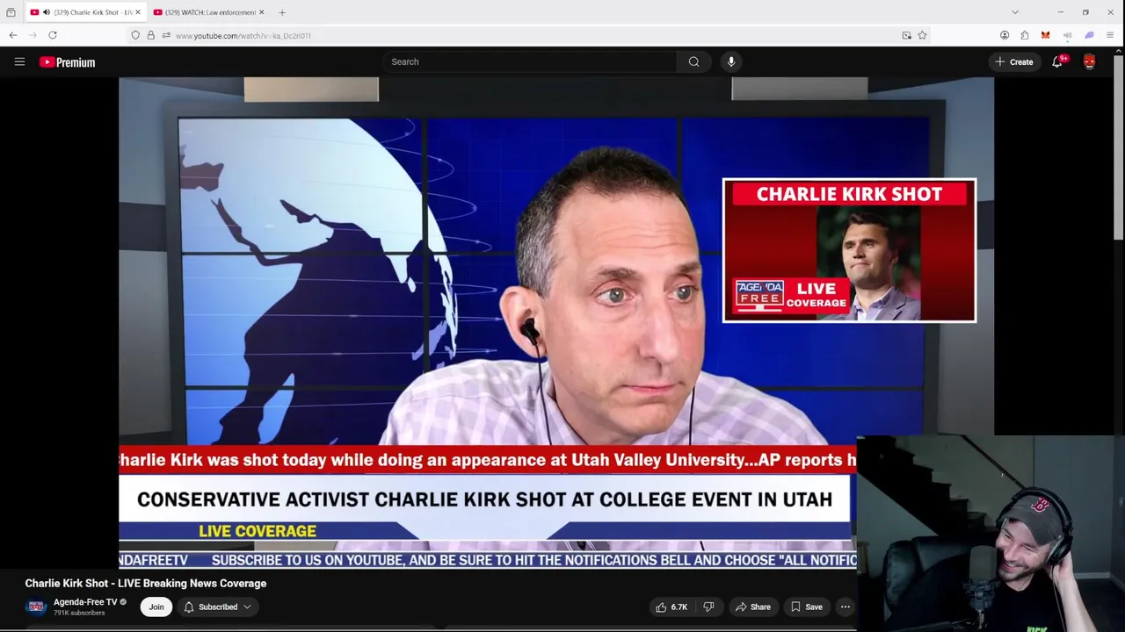Like the video with thumbs up

pos(671,607)
